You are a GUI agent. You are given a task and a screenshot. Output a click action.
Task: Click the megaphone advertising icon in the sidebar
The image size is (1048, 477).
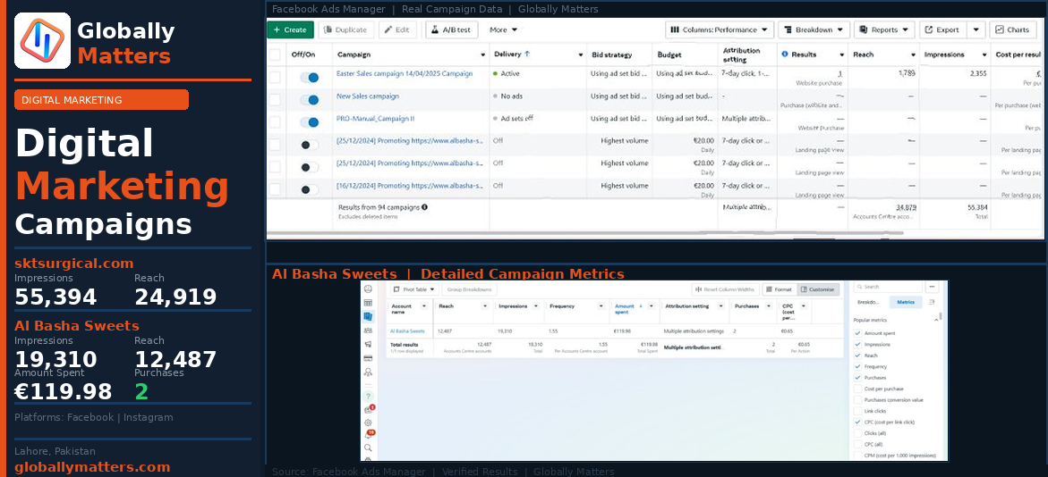(x=368, y=344)
